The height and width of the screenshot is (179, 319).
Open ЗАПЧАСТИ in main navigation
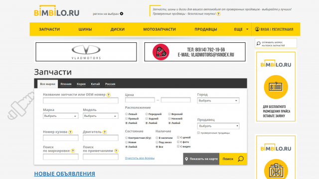pos(49,29)
